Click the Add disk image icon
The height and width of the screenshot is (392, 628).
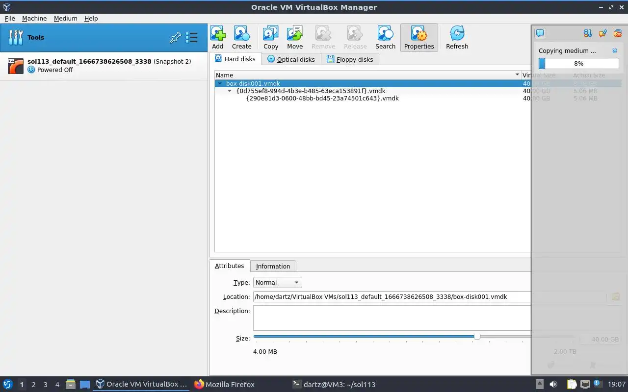(218, 33)
